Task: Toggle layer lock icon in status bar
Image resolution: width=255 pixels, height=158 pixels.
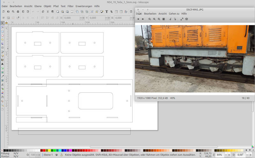Action: pos(62,155)
